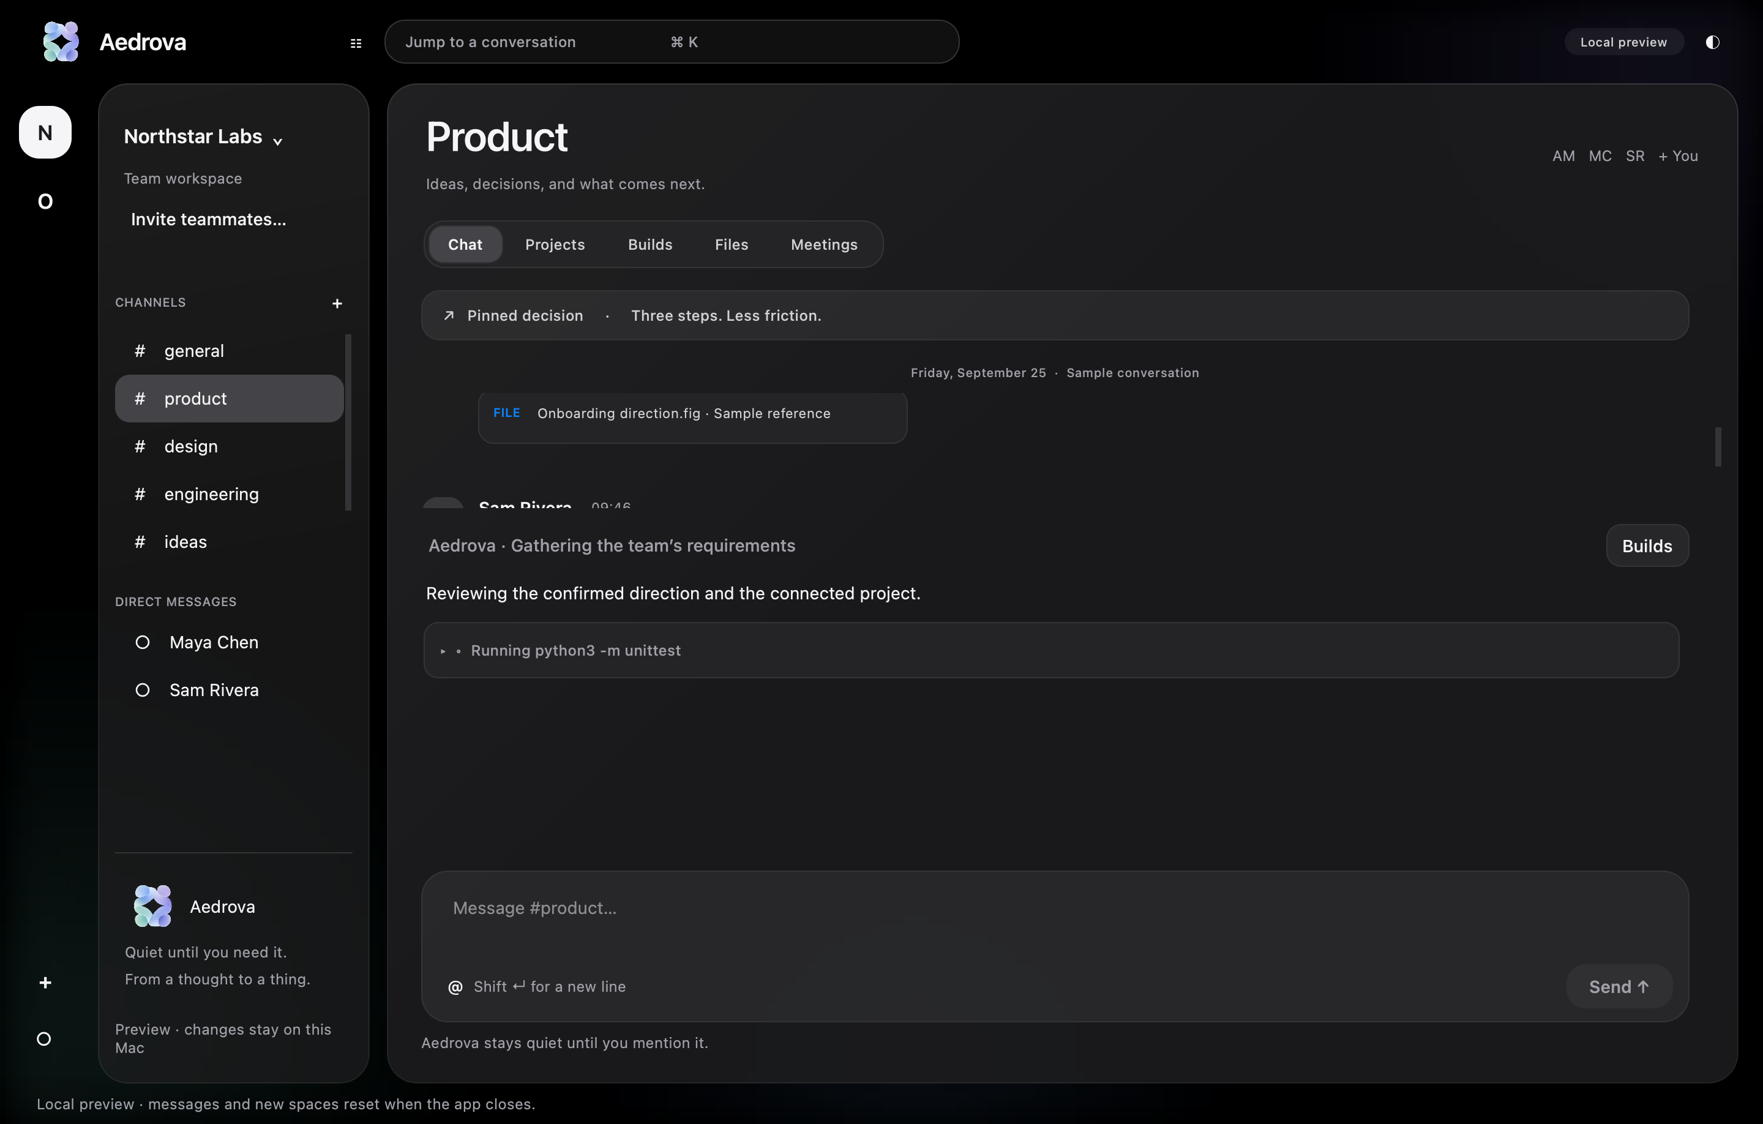Click the circle icon at the rail bottom
The height and width of the screenshot is (1124, 1763).
pyautogui.click(x=44, y=1039)
